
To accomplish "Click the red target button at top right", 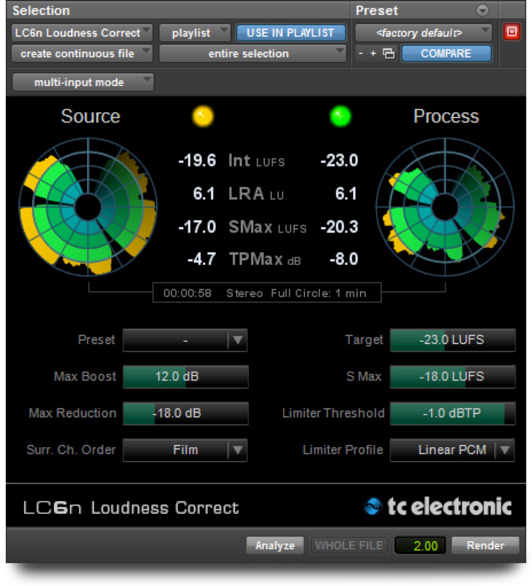I will click(x=511, y=32).
